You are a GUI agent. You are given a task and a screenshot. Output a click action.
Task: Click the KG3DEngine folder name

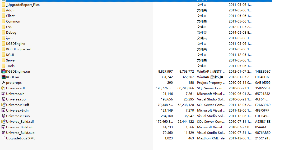[16, 44]
